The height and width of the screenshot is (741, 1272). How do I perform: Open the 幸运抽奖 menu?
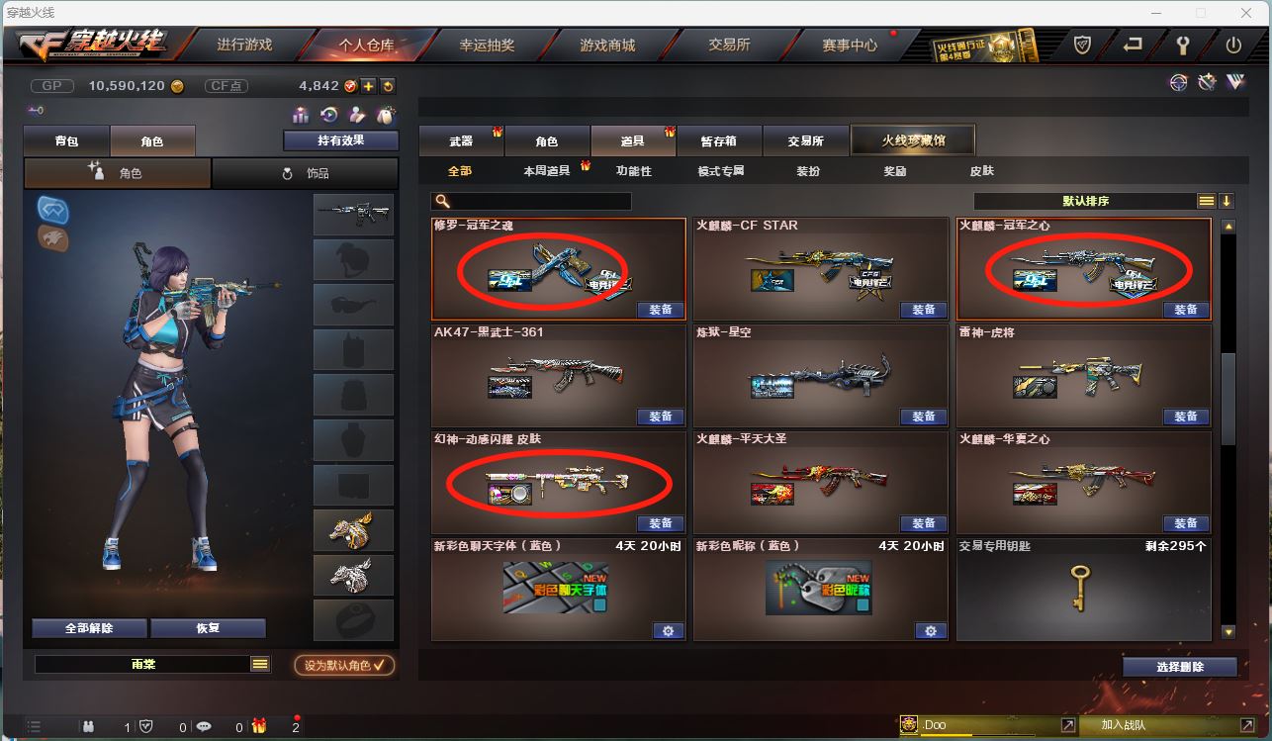[487, 46]
